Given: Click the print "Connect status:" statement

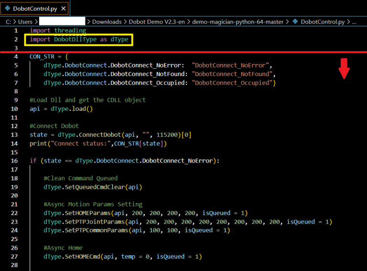Looking at the screenshot, I should pos(98,143).
